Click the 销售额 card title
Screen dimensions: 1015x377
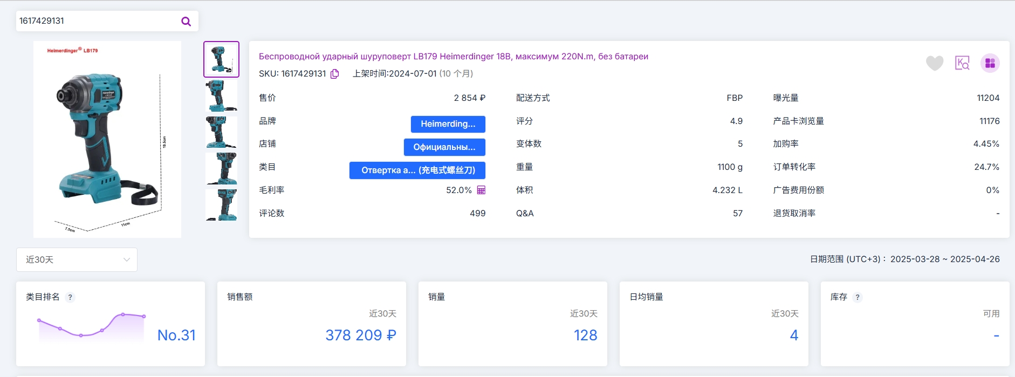pyautogui.click(x=240, y=297)
